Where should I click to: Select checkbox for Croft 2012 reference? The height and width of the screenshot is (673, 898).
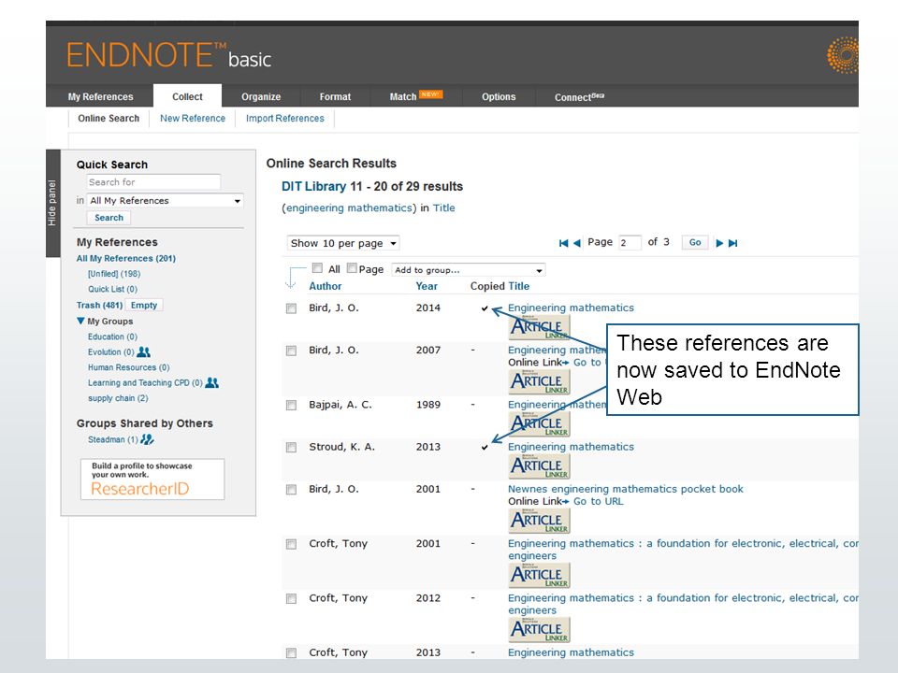click(292, 598)
